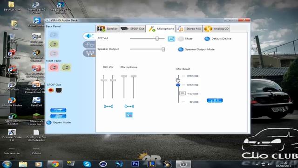Set as Default Device
Screen dimensions: 298x168
[207, 39]
